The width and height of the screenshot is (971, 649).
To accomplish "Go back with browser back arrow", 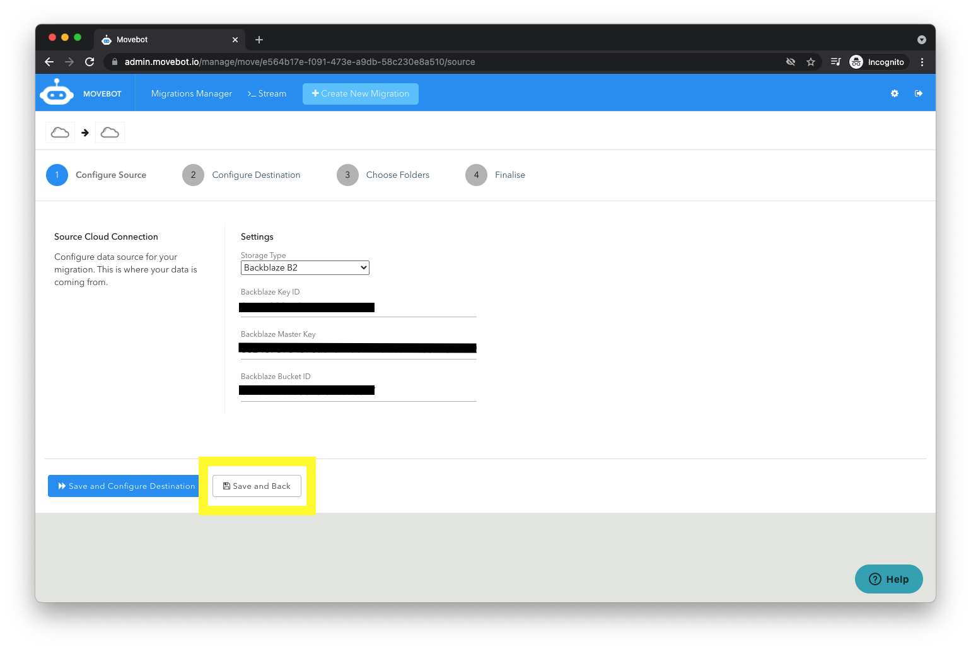I will pos(49,62).
